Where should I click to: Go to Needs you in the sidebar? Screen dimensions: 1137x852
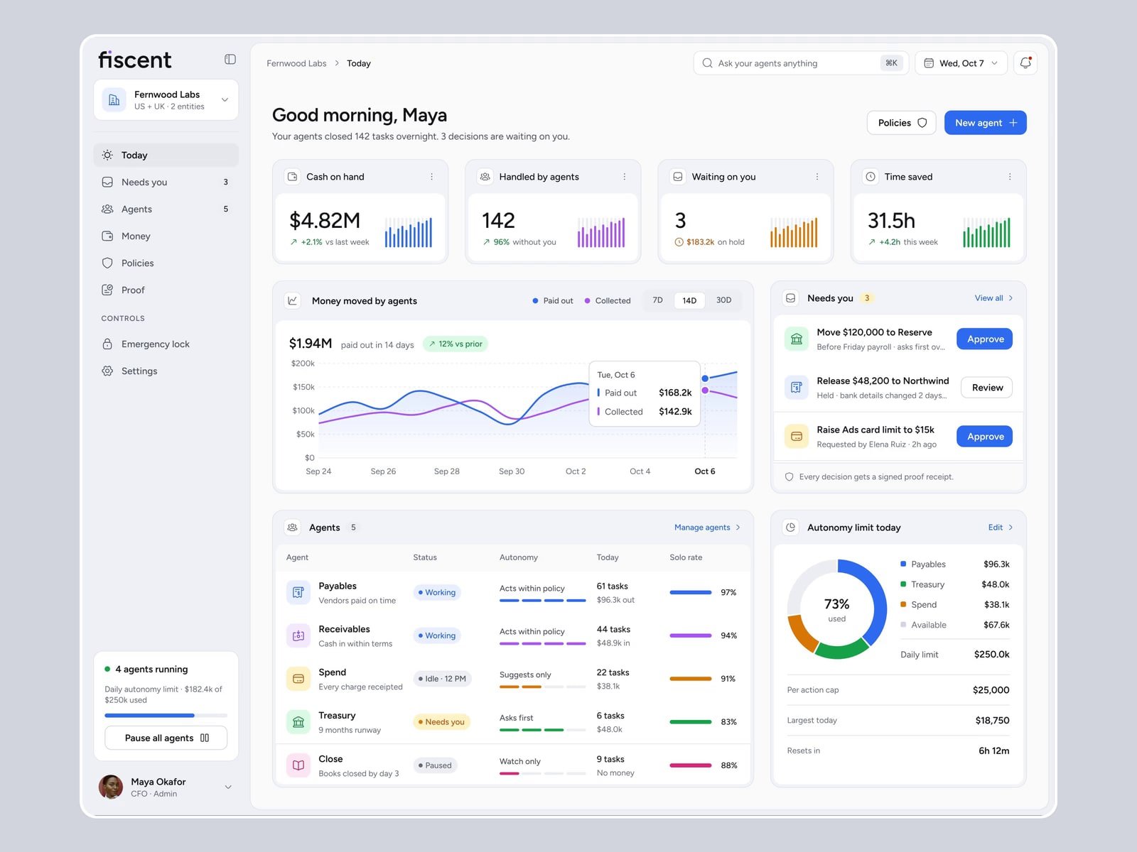166,182
